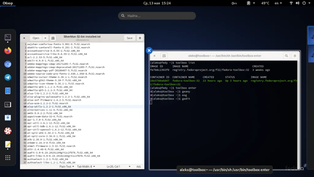Click the volume icon in top bar
The width and height of the screenshot is (314, 177).
coord(298,3)
